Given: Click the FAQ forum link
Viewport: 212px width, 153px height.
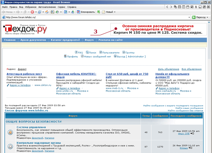Looking at the screenshot, I should pyautogui.click(x=79, y=52).
